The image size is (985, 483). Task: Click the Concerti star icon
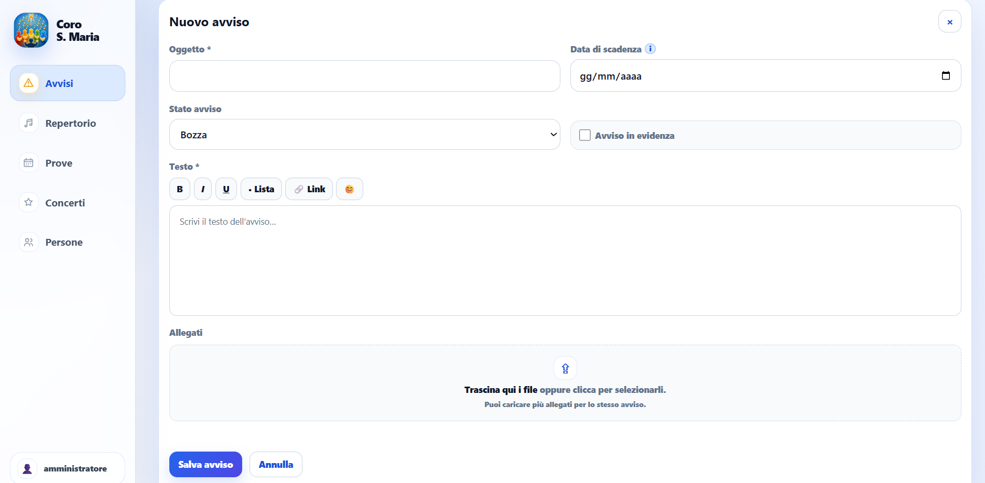29,202
